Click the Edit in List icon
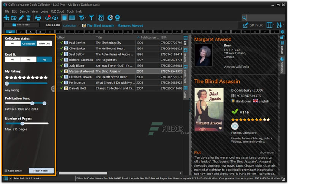 pos(245,25)
